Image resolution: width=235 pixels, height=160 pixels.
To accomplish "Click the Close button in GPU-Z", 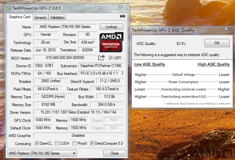I will 115,153.
